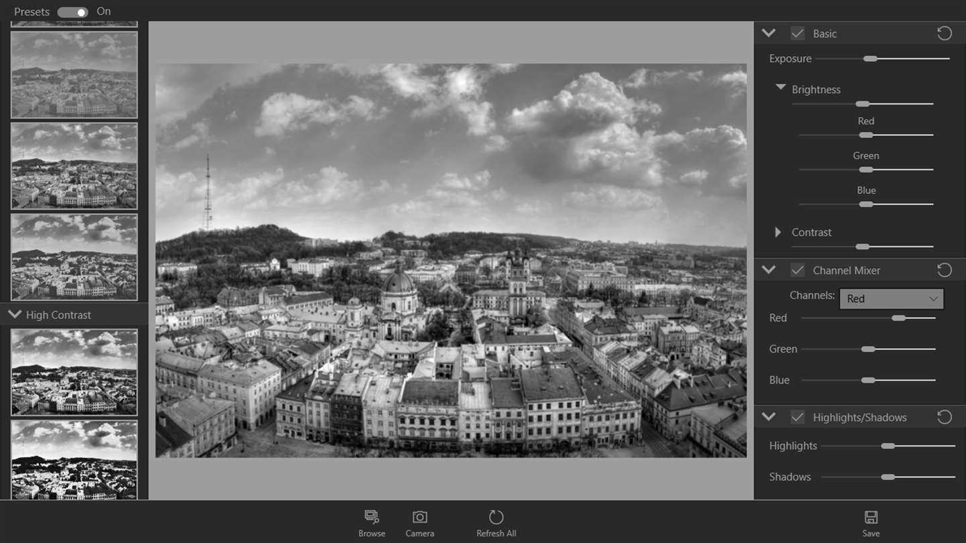Click the Channel Mixer section title

tap(847, 271)
